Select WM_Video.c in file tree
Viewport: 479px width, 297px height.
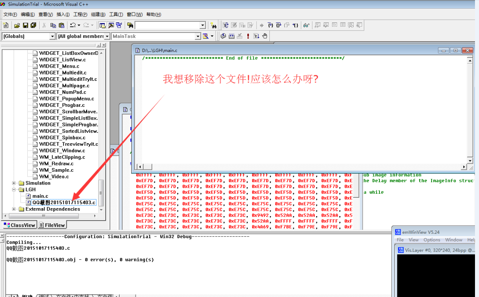(x=54, y=177)
